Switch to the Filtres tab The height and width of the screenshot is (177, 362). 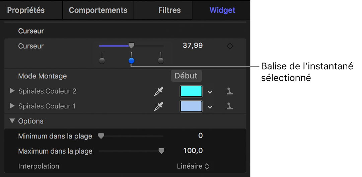[169, 10]
